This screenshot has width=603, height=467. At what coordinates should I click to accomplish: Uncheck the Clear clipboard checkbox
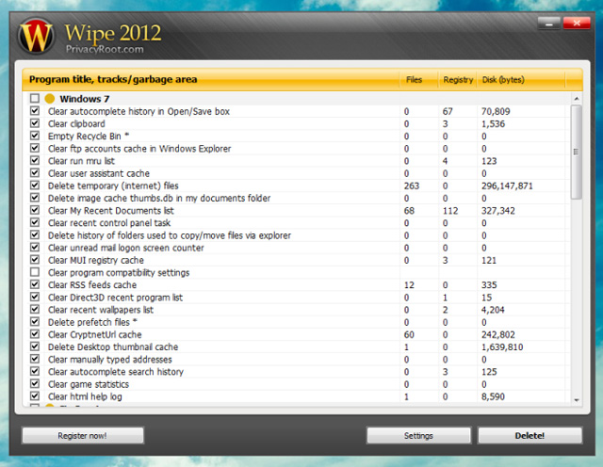pyautogui.click(x=35, y=123)
